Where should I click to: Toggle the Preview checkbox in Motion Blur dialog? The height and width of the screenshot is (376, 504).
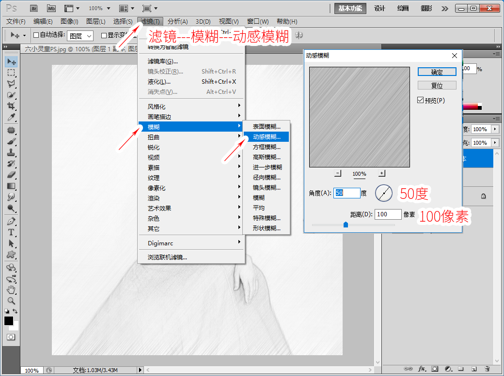(x=420, y=100)
